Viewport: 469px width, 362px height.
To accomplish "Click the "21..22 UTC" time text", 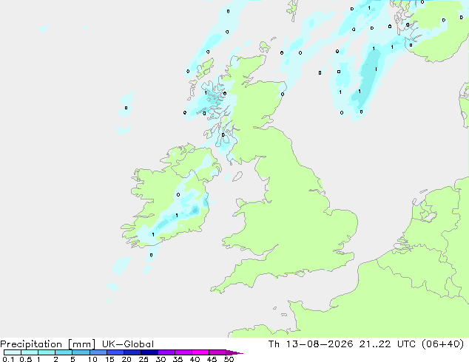I will point(388,344).
